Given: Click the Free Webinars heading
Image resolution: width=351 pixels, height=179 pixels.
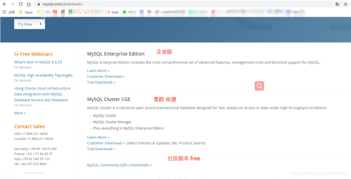Looking at the screenshot, I should click(x=33, y=54).
